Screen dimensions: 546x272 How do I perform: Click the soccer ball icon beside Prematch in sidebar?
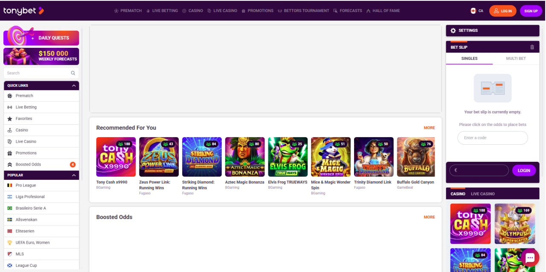10,96
